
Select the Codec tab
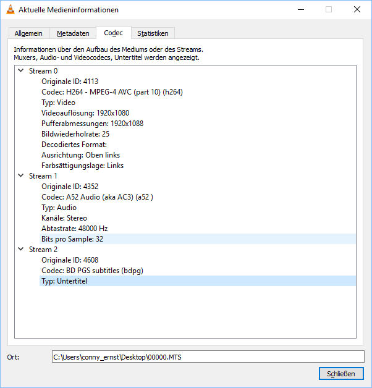point(113,33)
